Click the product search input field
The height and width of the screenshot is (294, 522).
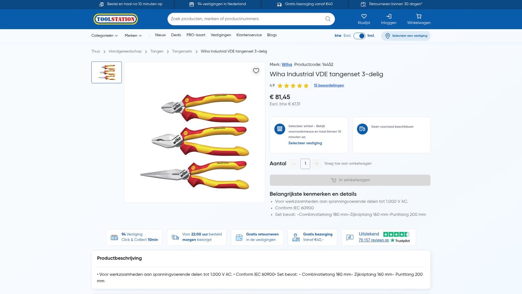246,19
